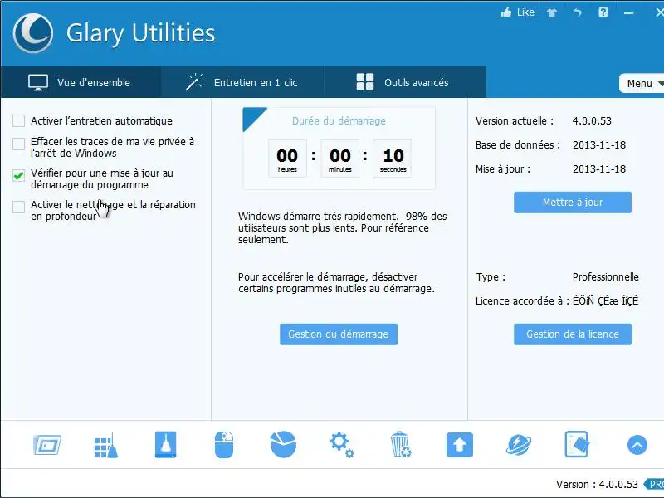Click the Professionnelle type value
The width and height of the screenshot is (664, 498).
tap(606, 277)
